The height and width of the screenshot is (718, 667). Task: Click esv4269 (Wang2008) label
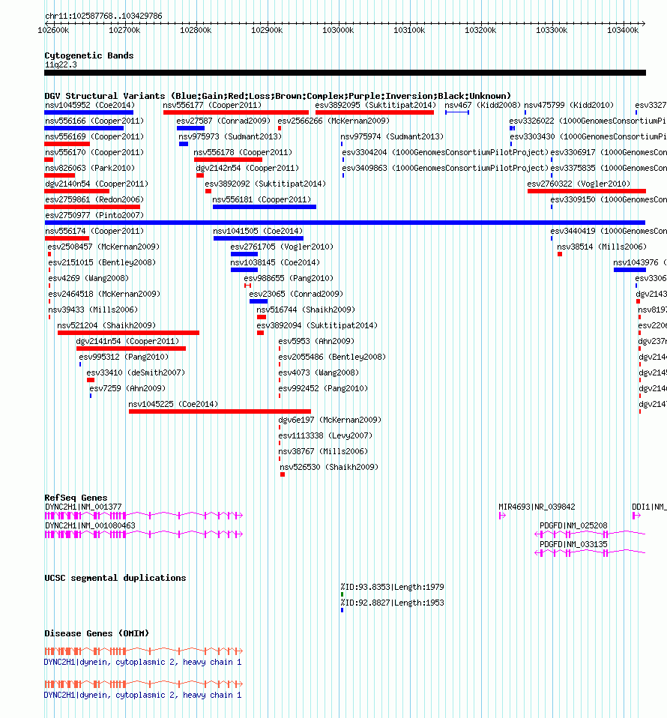click(88, 278)
